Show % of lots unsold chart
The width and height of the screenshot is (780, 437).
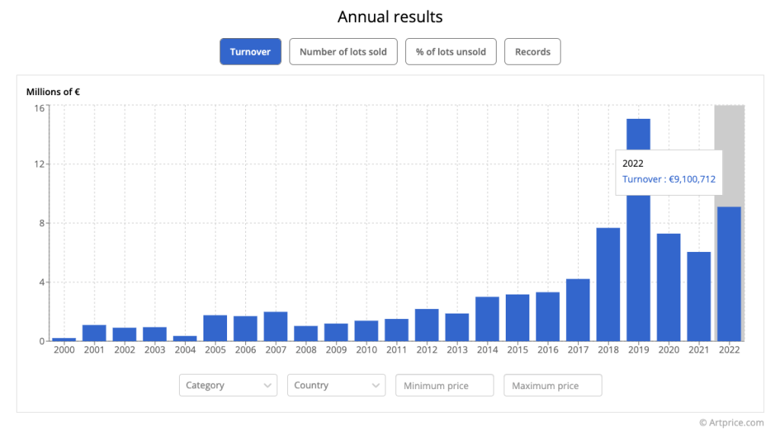click(x=451, y=52)
